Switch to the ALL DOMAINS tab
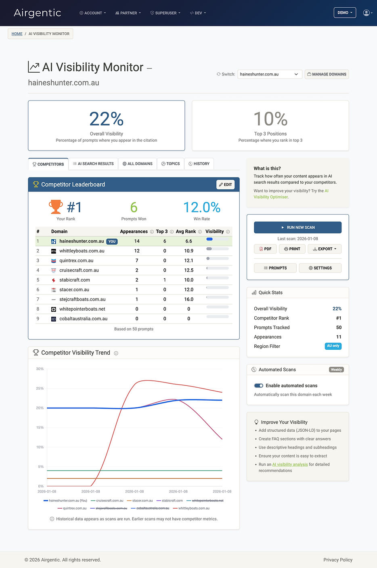 (x=137, y=164)
